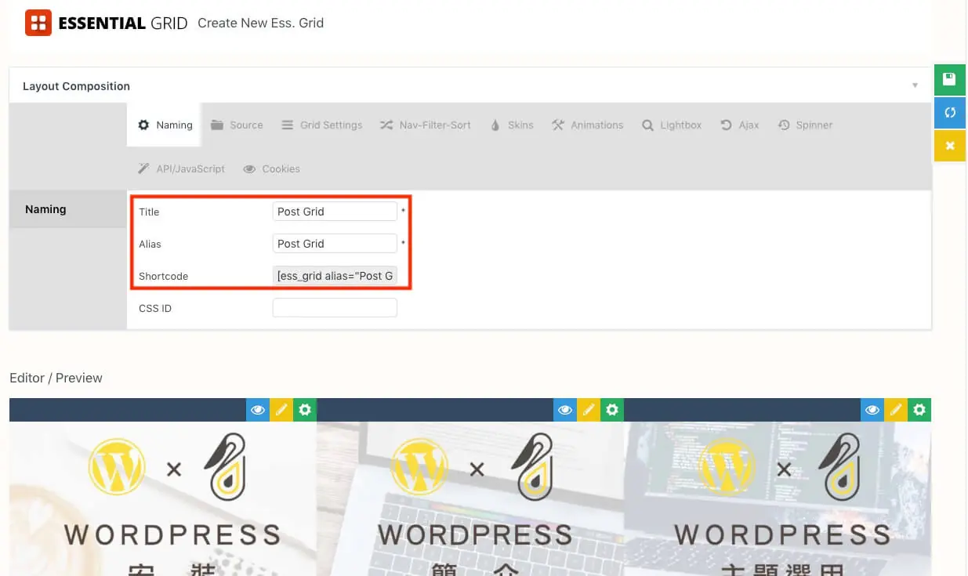Open the API/JavaScript tab

(181, 168)
